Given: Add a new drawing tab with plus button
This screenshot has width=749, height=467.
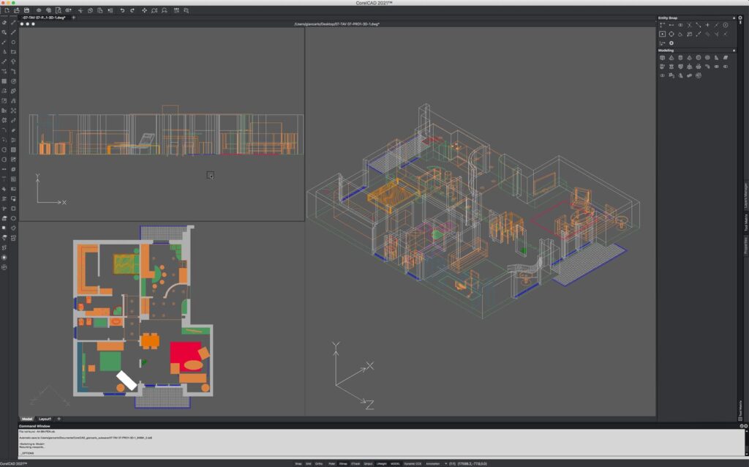Looking at the screenshot, I should (73, 18).
